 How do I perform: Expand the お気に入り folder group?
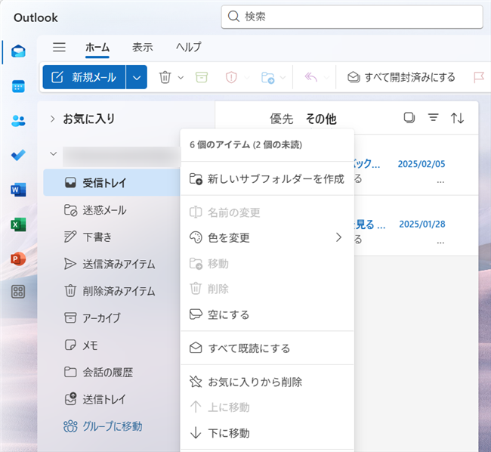click(x=53, y=119)
